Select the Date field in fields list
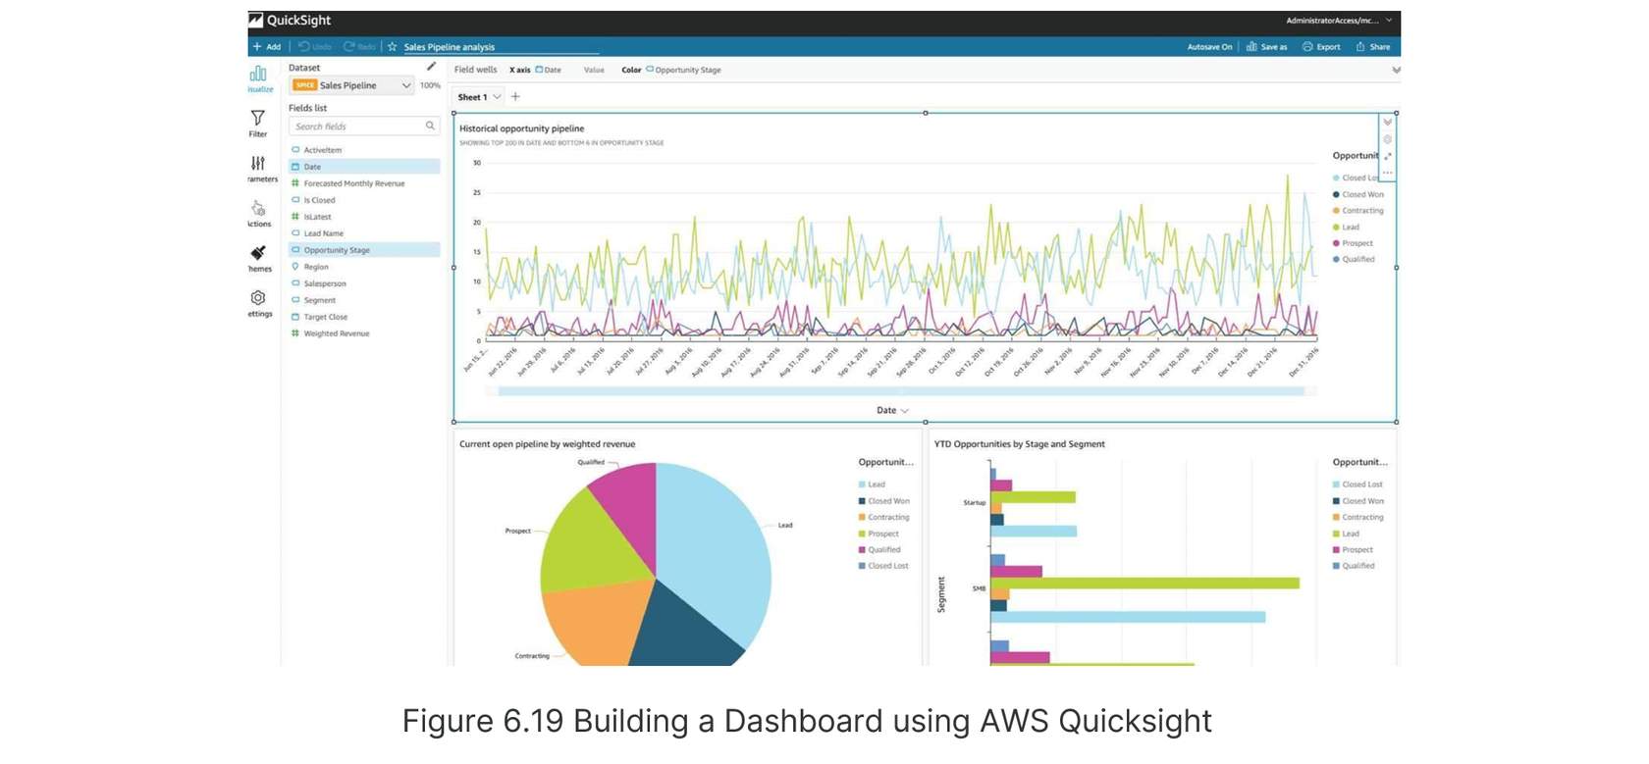 (364, 167)
